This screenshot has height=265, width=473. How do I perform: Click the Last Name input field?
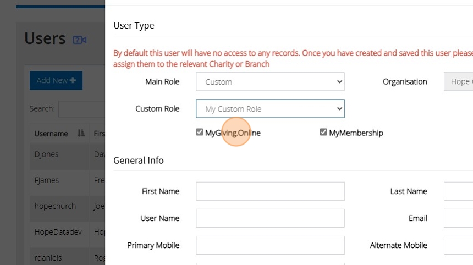pyautogui.click(x=458, y=191)
